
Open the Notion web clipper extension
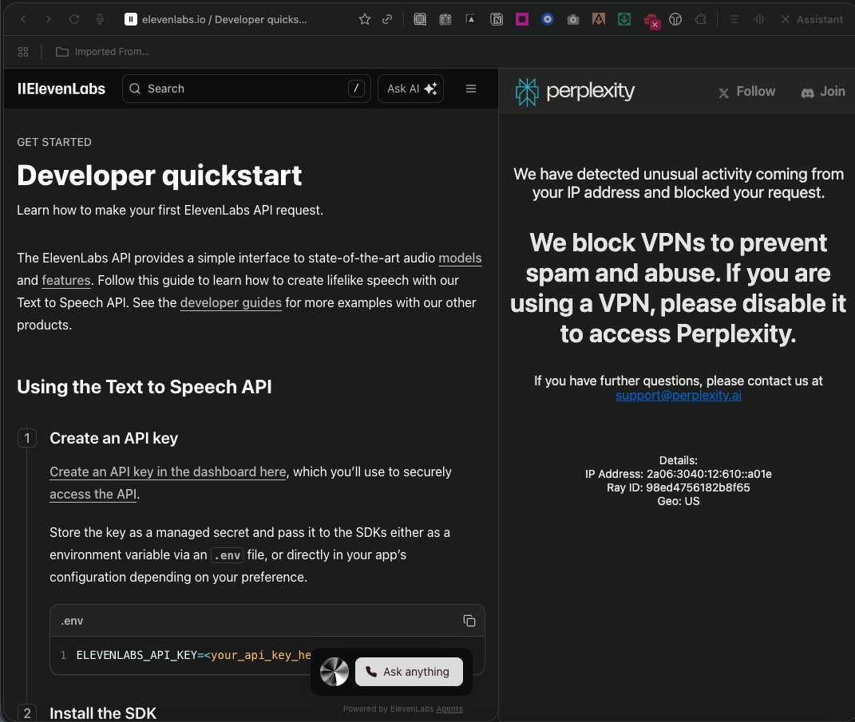pyautogui.click(x=497, y=20)
